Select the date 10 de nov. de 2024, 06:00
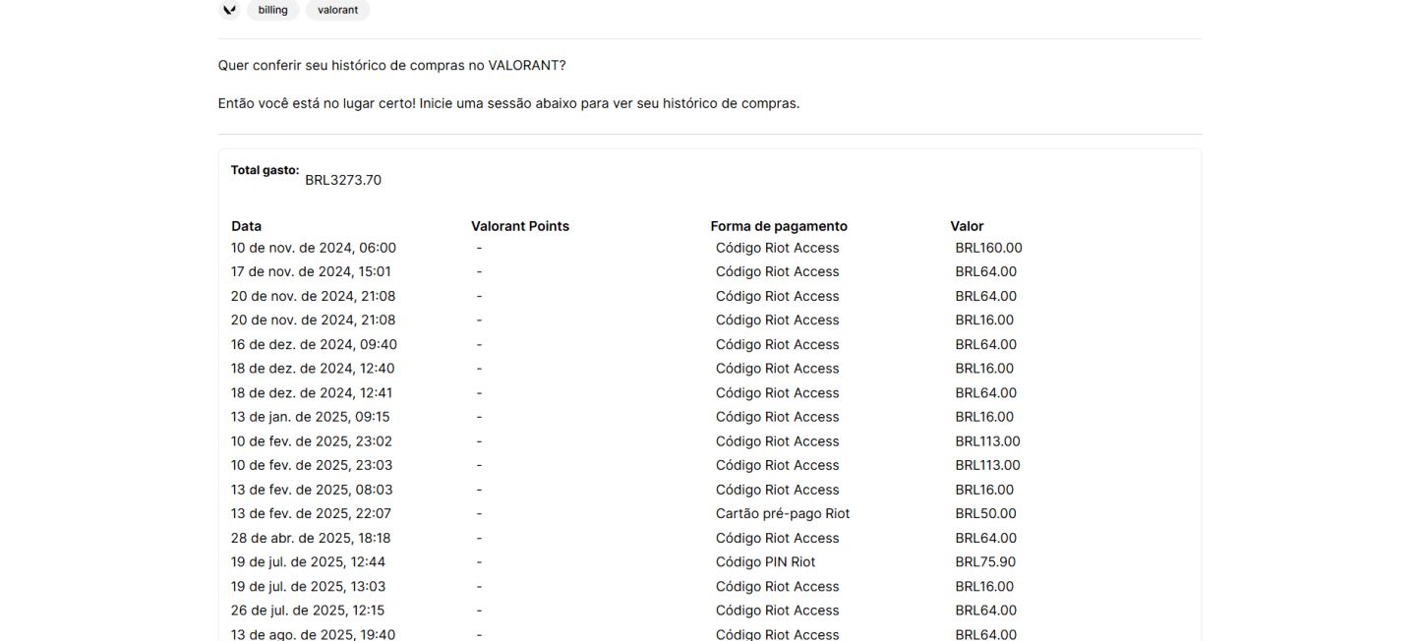This screenshot has height=641, width=1416. pyautogui.click(x=314, y=248)
